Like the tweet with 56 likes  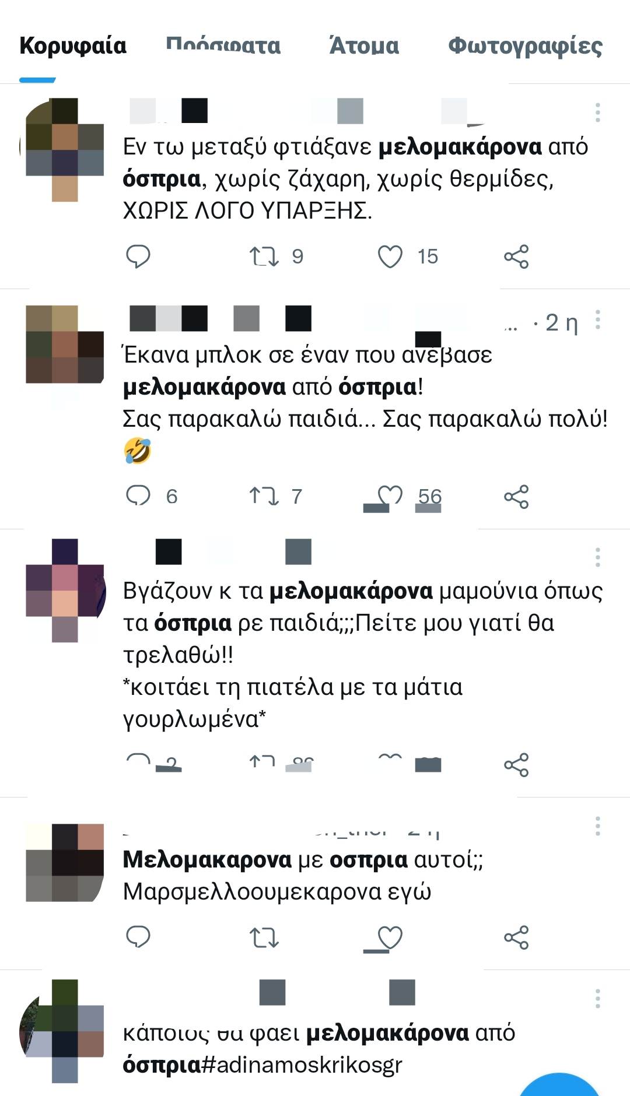coord(390,496)
